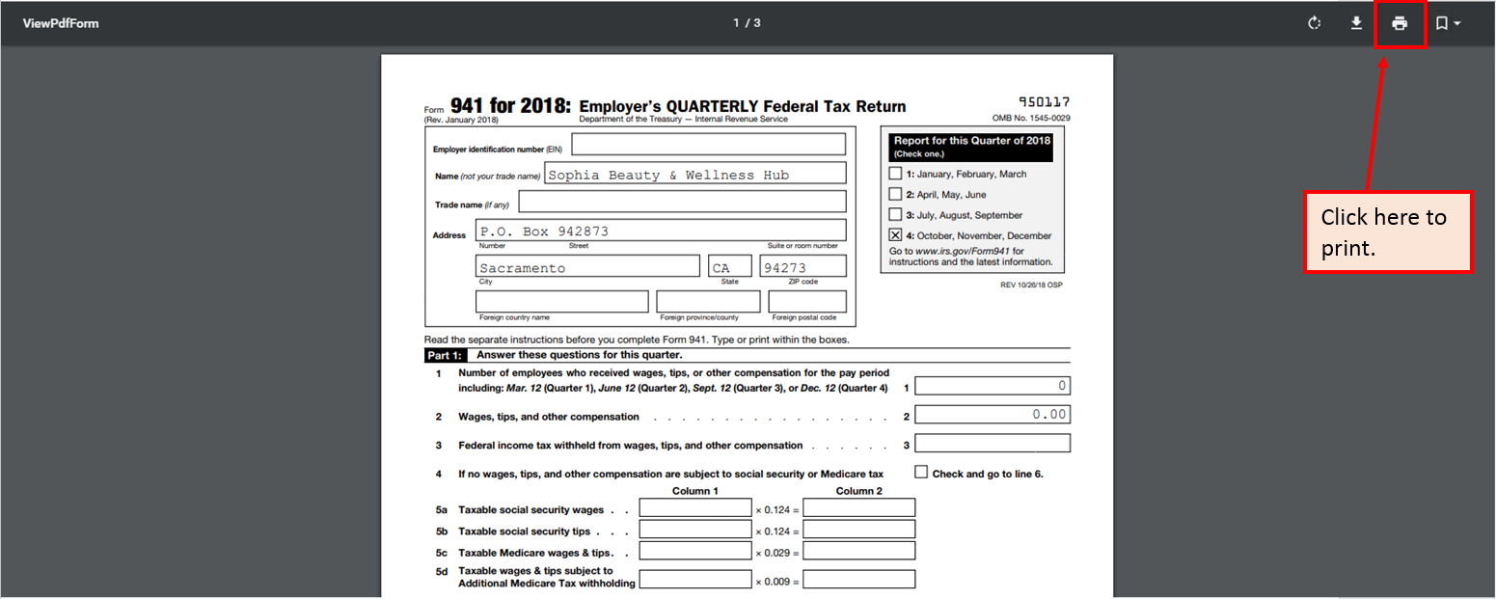Click line 5d Column 1 Additional Medicare Tax field
Viewport: 1496px width, 599px height.
point(695,580)
